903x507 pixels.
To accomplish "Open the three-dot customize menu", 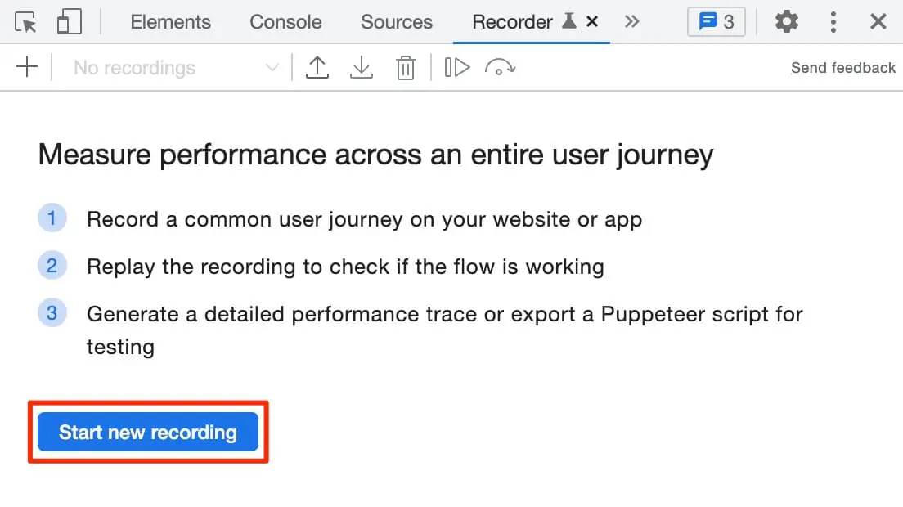I will pyautogui.click(x=833, y=22).
